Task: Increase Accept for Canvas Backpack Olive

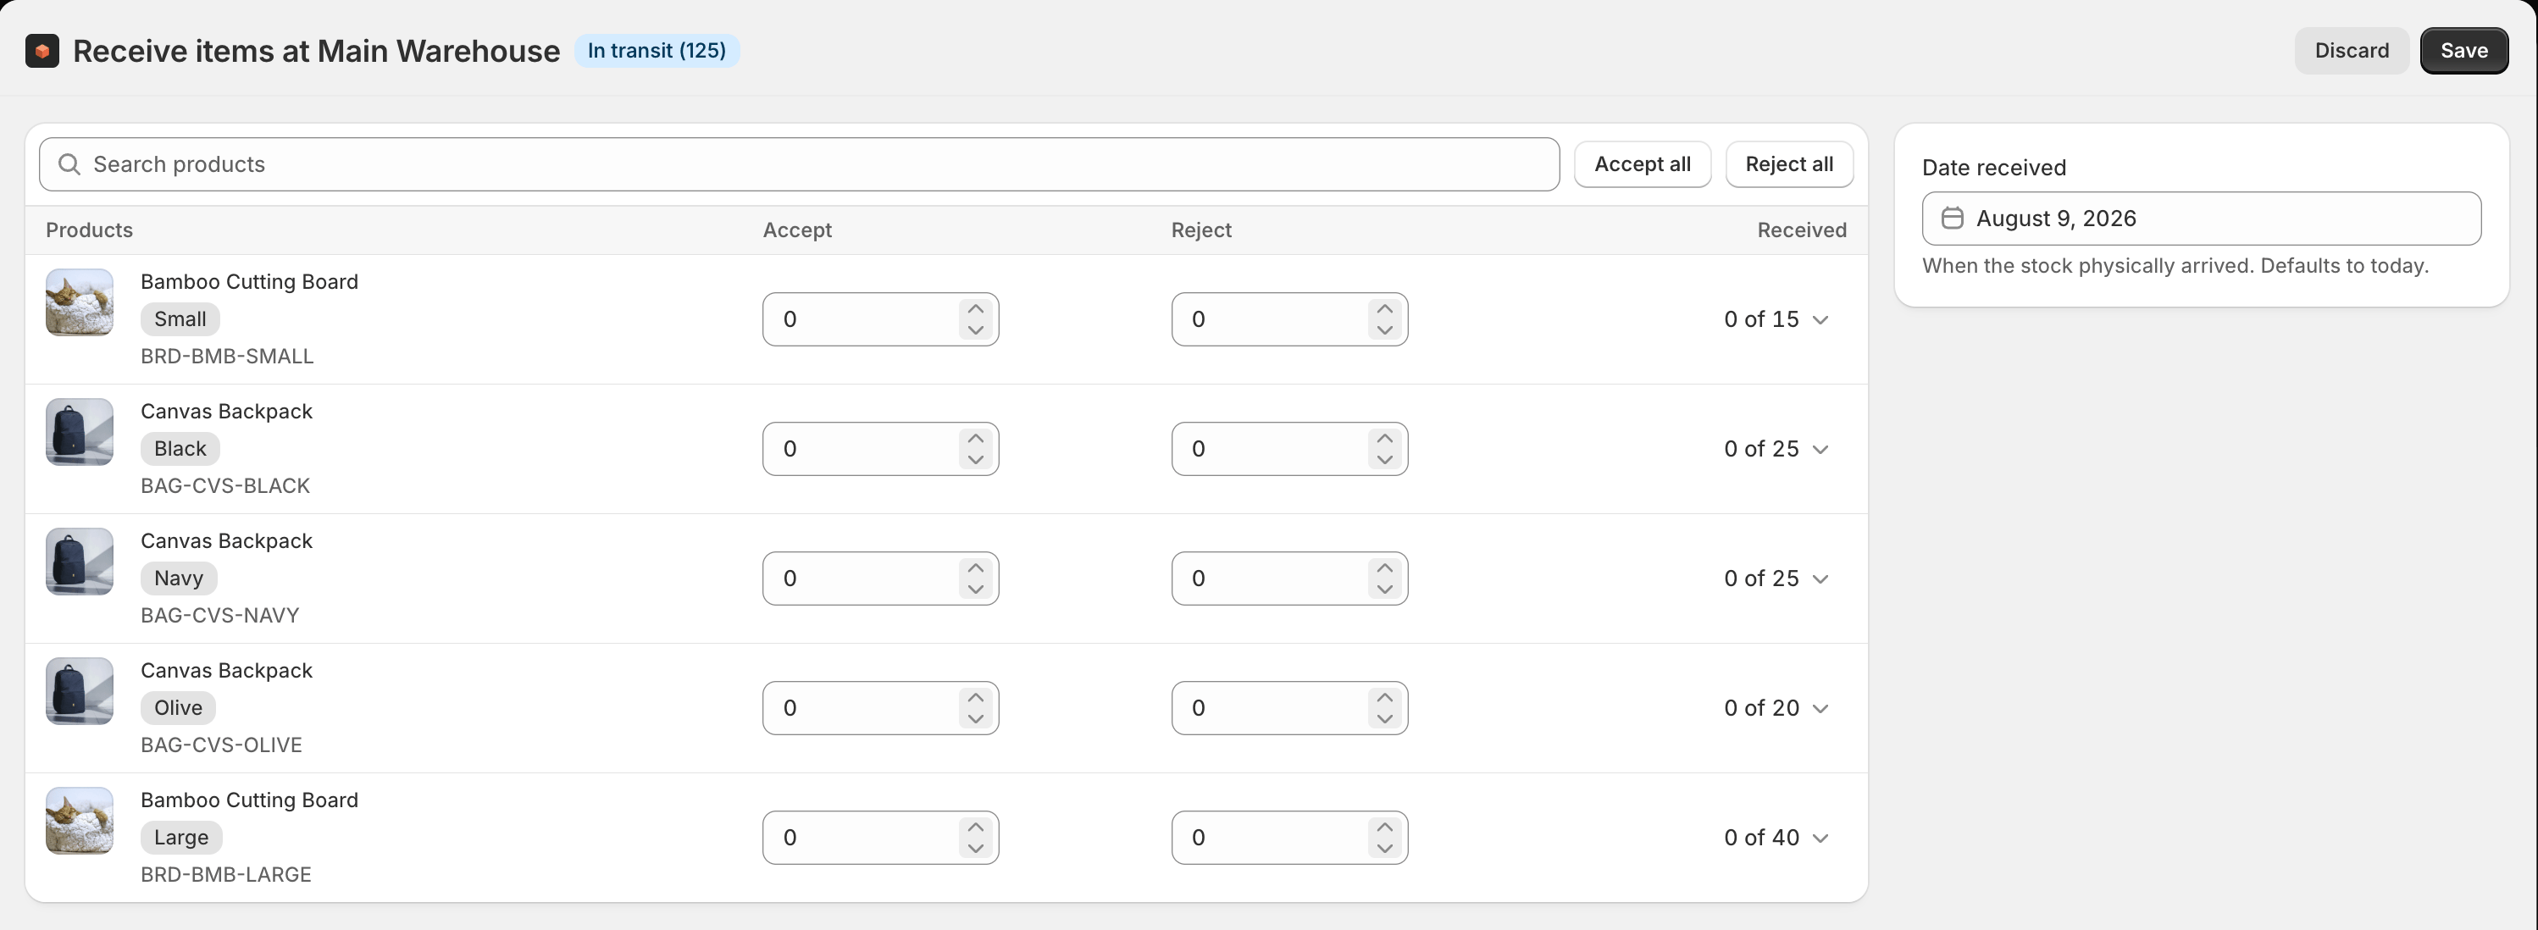Action: point(975,698)
